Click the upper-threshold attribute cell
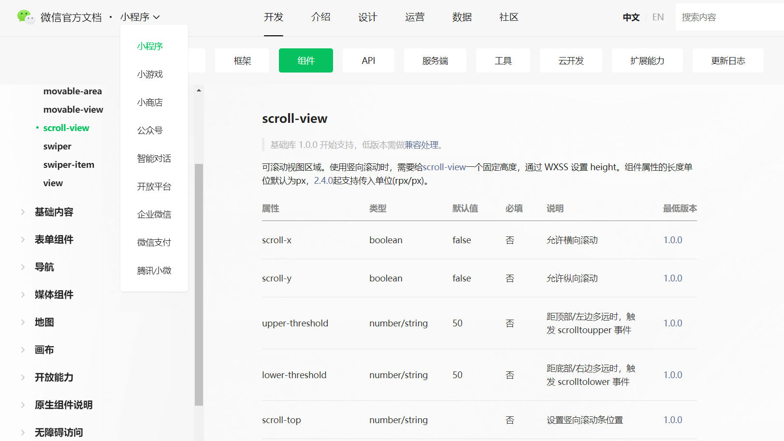Viewport: 784px width, 441px height. click(295, 323)
